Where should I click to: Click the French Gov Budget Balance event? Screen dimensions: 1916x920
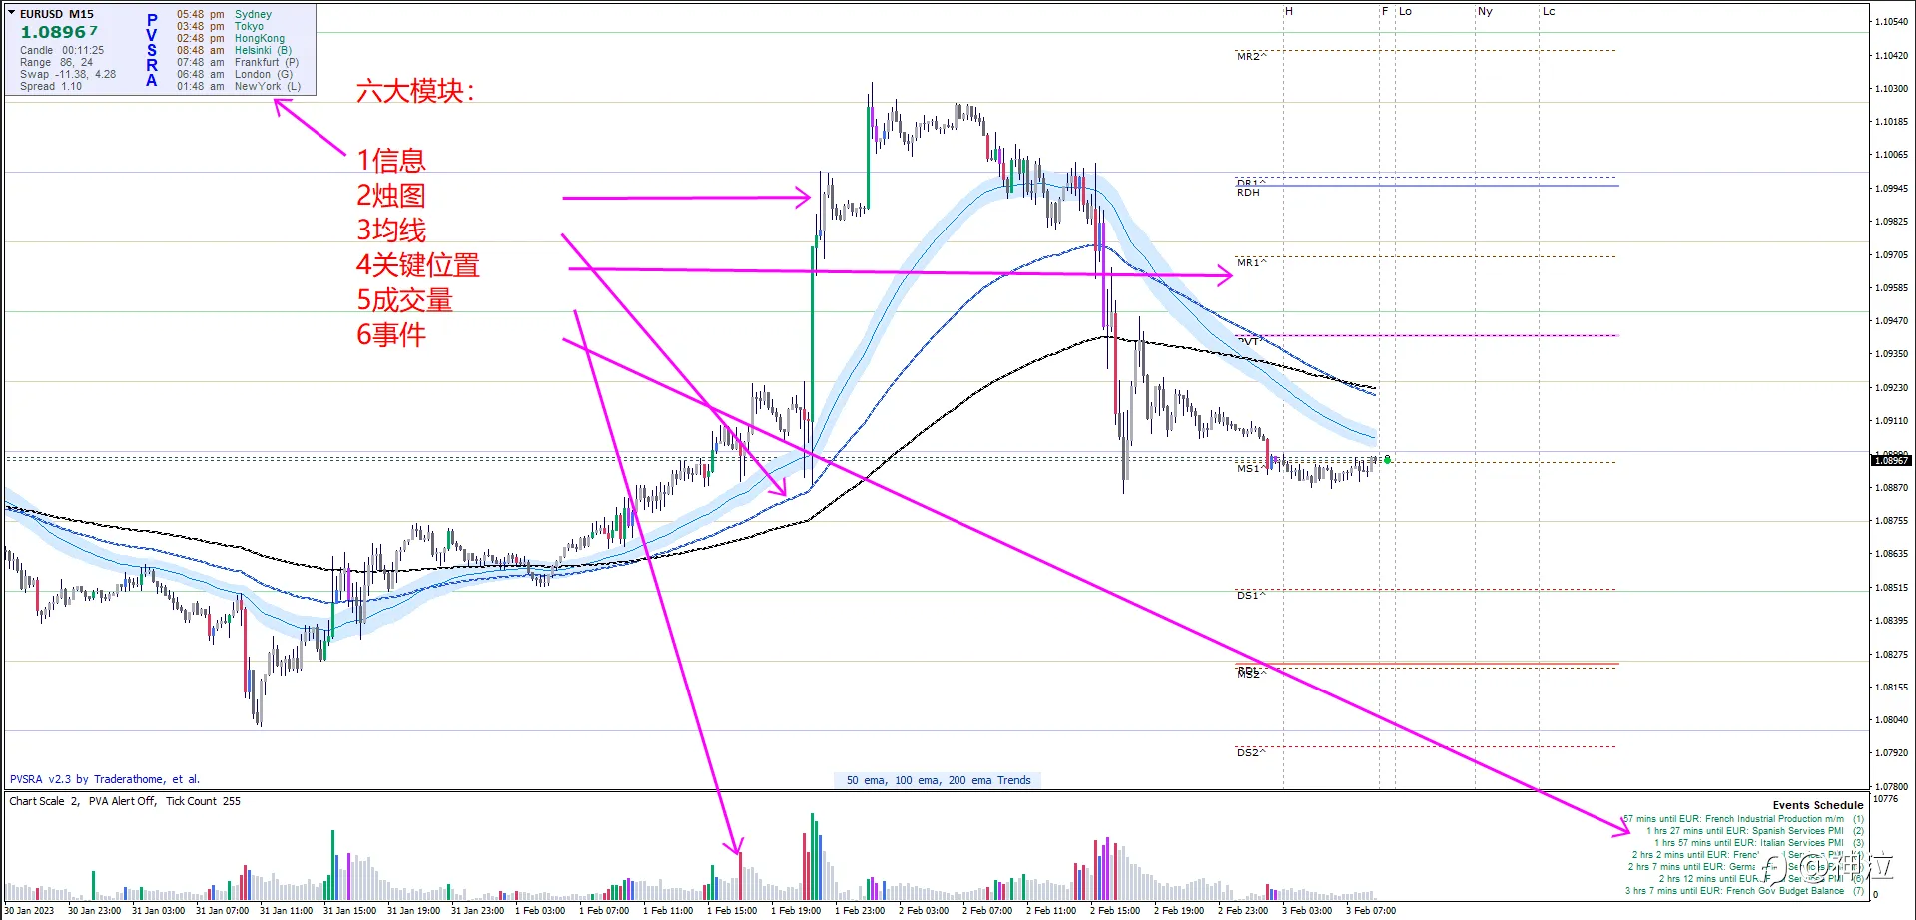(1744, 891)
